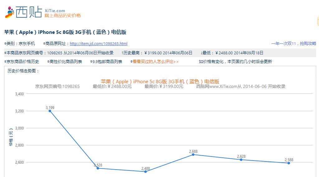View 看看买过的人怎么评论>> reviews link
Screen dimensions: 319x177
pos(155,61)
